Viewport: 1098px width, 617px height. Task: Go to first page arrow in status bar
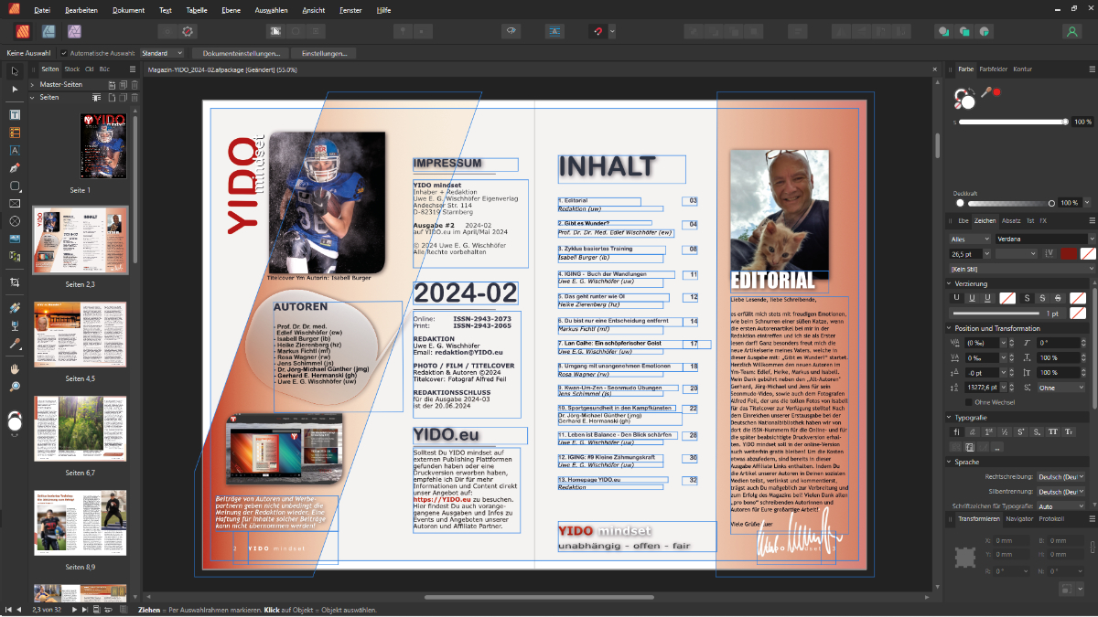coord(7,609)
